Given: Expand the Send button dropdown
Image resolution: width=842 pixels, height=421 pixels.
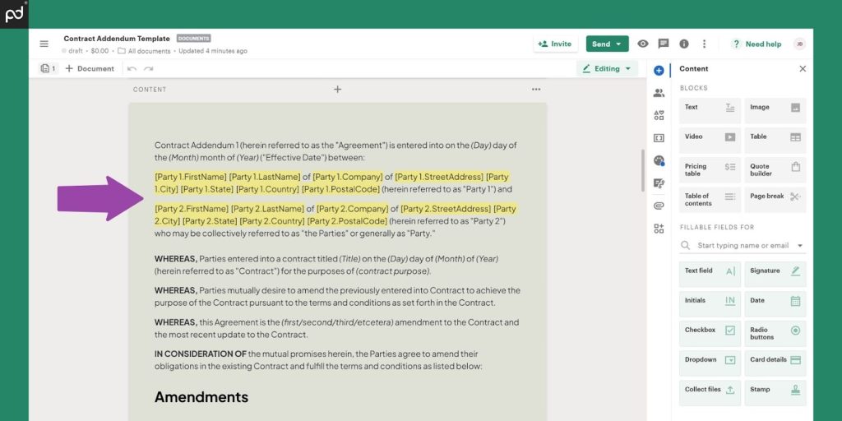Looking at the screenshot, I should (618, 44).
